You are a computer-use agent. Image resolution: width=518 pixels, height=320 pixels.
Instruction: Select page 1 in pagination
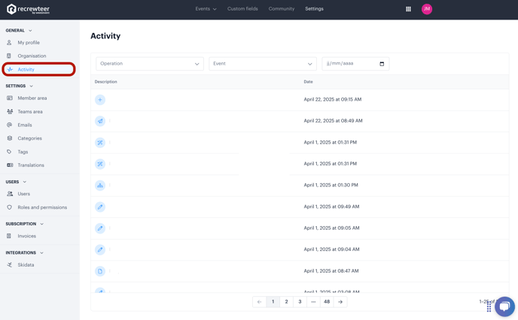pos(273,302)
